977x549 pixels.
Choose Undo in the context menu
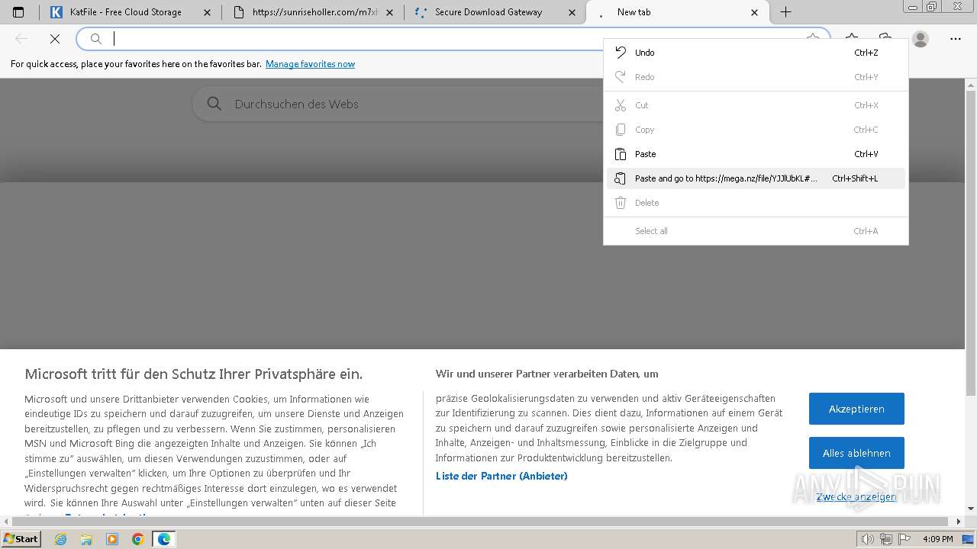(x=756, y=53)
